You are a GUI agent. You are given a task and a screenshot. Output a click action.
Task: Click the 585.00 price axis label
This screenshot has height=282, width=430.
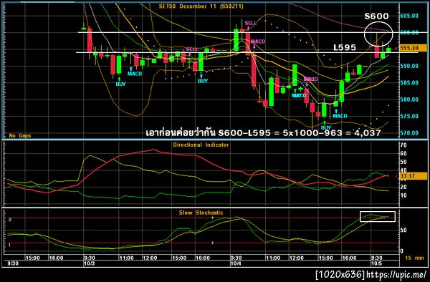(x=409, y=83)
